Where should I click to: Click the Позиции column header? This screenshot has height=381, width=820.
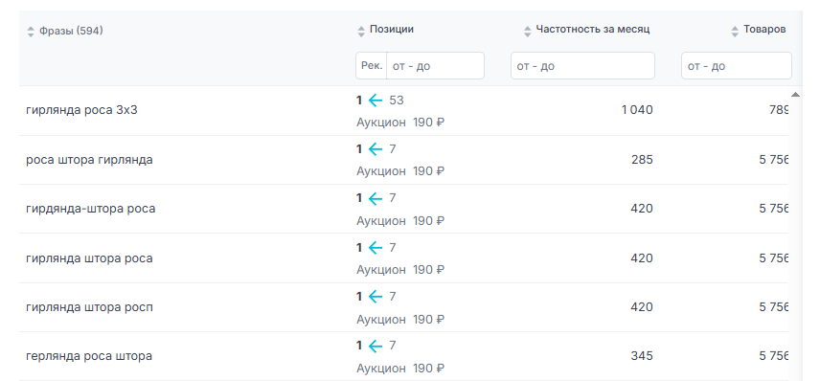click(x=392, y=30)
